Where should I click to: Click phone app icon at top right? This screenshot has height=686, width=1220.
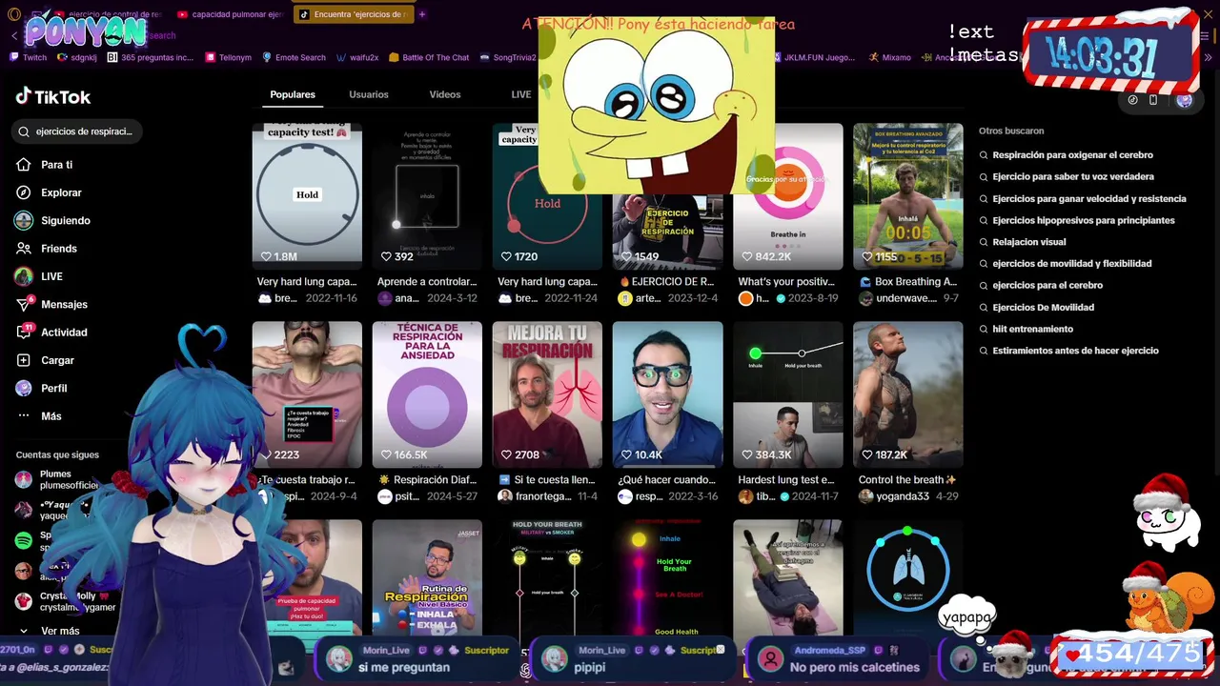click(x=1153, y=99)
